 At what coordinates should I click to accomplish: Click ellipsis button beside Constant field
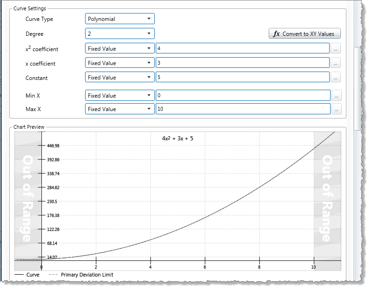pos(336,78)
